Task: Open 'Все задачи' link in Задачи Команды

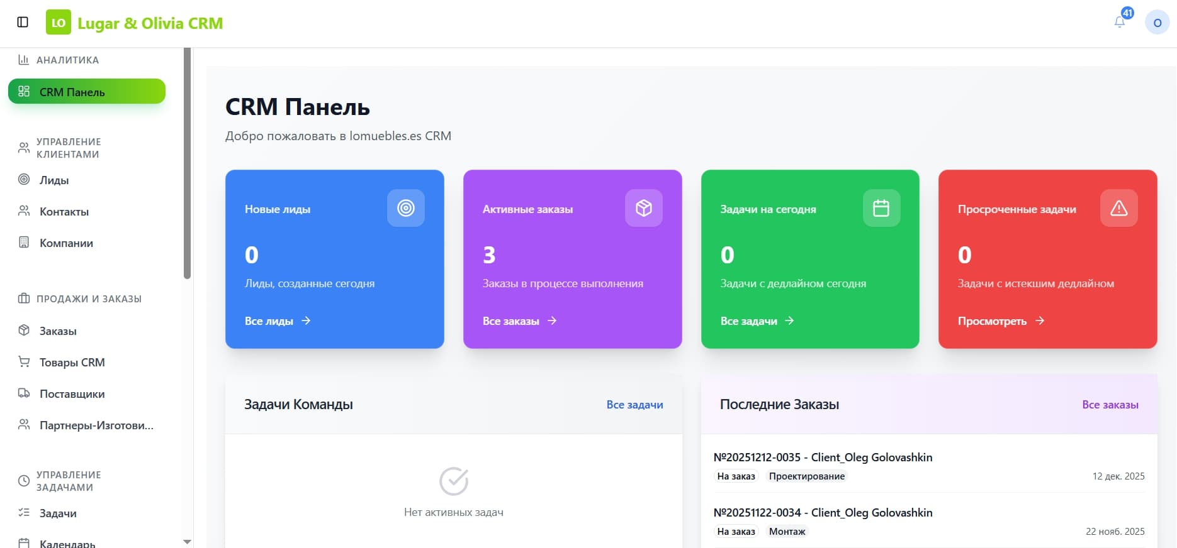Action: pos(634,405)
